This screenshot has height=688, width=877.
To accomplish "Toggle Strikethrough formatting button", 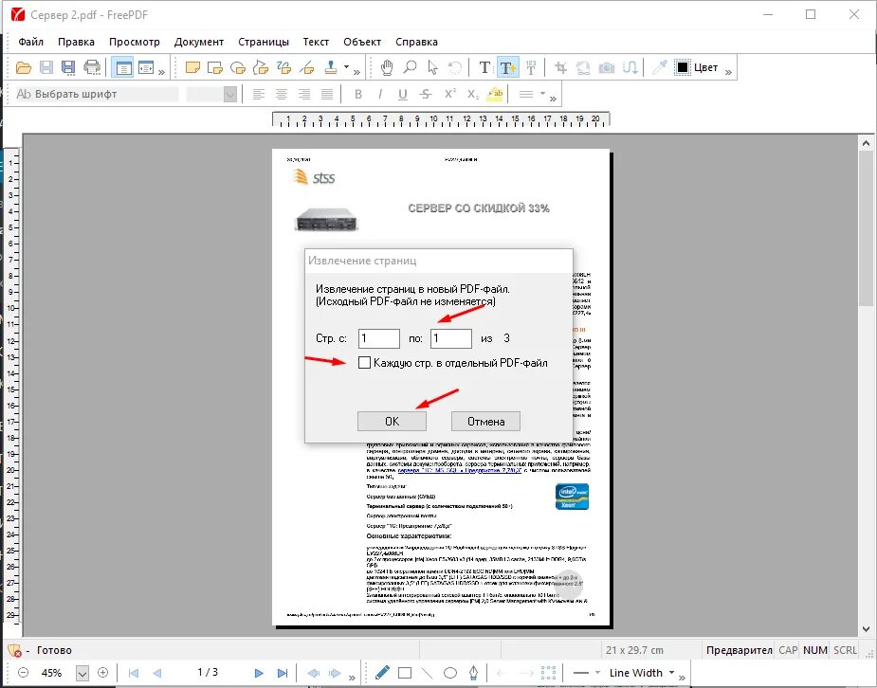I will pos(426,94).
